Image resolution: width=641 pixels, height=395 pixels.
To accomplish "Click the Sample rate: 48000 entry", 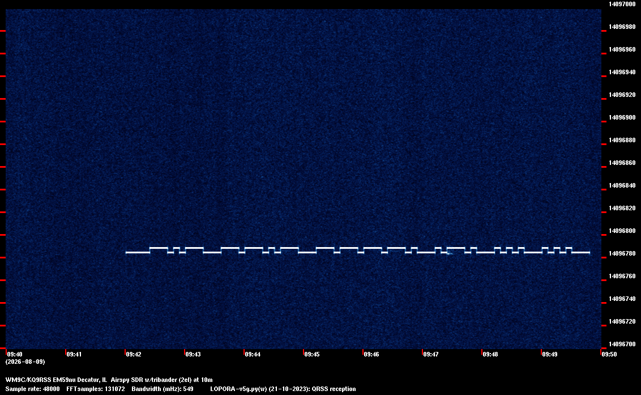I will (32, 389).
